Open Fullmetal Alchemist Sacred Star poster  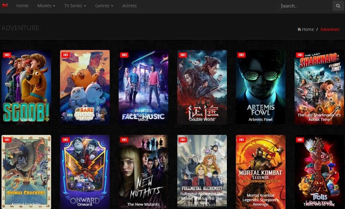(202, 172)
